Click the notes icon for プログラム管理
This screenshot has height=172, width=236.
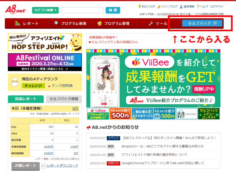click(x=100, y=24)
